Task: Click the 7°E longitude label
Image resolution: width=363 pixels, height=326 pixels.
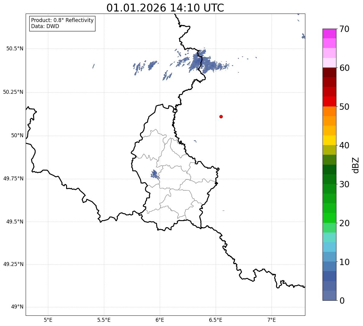Action: 271,320
